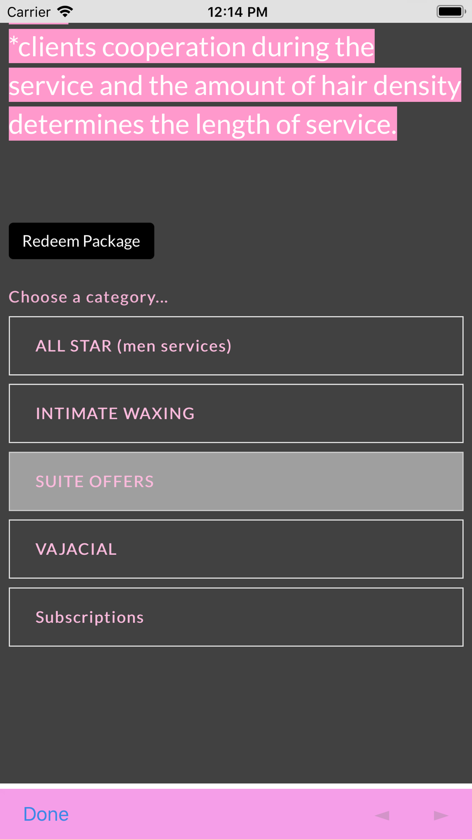472x839 pixels.
Task: Go to previous field with left arrow
Action: [382, 815]
